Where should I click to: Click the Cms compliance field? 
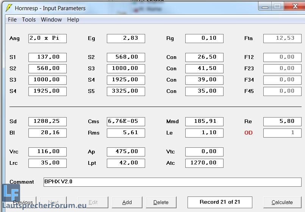pos(126,121)
